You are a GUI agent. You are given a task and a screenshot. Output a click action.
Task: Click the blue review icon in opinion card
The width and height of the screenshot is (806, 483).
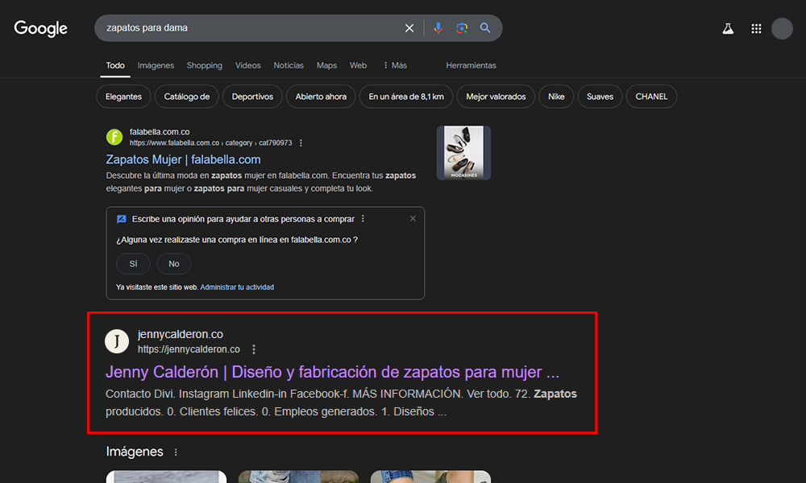(122, 219)
